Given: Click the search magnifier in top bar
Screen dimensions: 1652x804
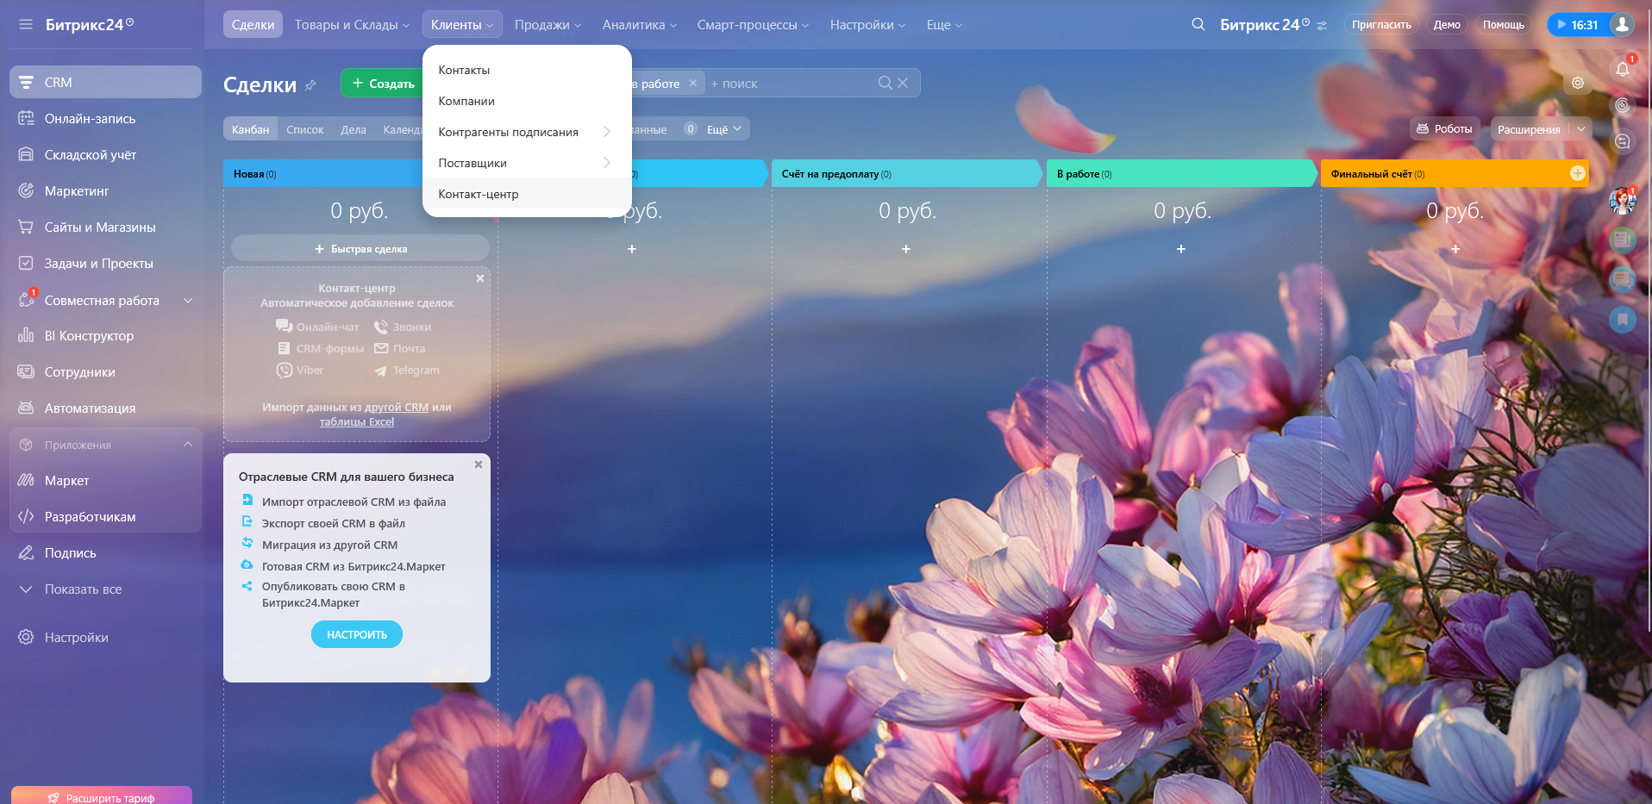Looking at the screenshot, I should 1198,25.
